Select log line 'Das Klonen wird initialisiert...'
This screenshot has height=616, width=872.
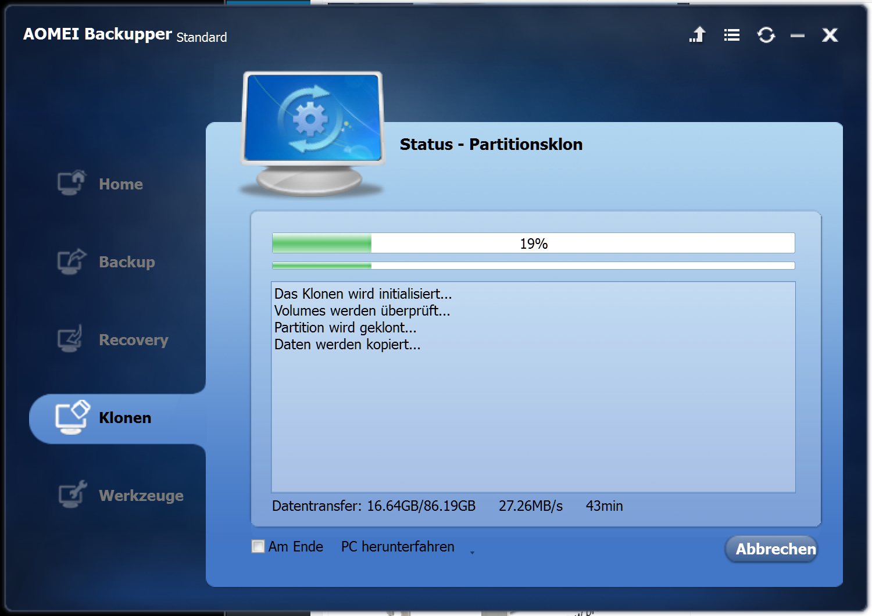363,293
